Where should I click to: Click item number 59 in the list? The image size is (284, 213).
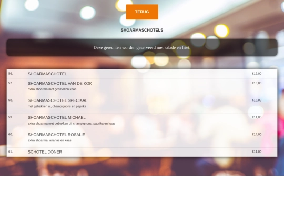click(11, 117)
